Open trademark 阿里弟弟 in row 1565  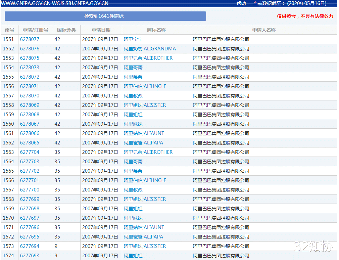tap(133, 171)
